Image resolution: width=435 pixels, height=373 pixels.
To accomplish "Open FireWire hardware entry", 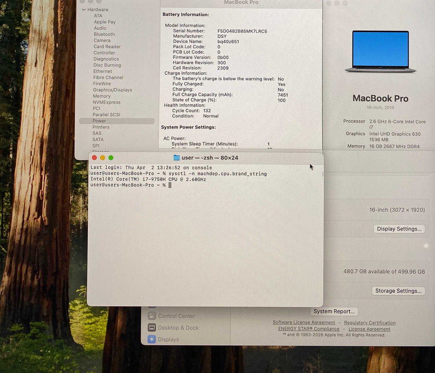I will coord(102,84).
